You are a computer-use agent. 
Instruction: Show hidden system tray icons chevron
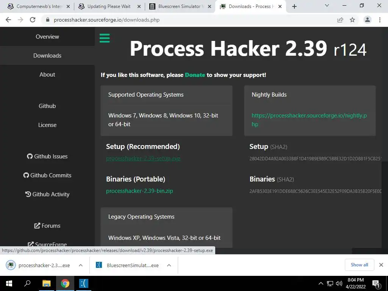click(x=321, y=283)
